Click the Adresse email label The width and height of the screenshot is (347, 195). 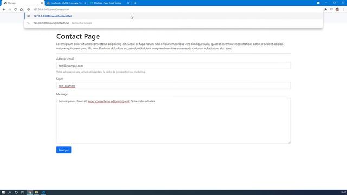click(65, 58)
